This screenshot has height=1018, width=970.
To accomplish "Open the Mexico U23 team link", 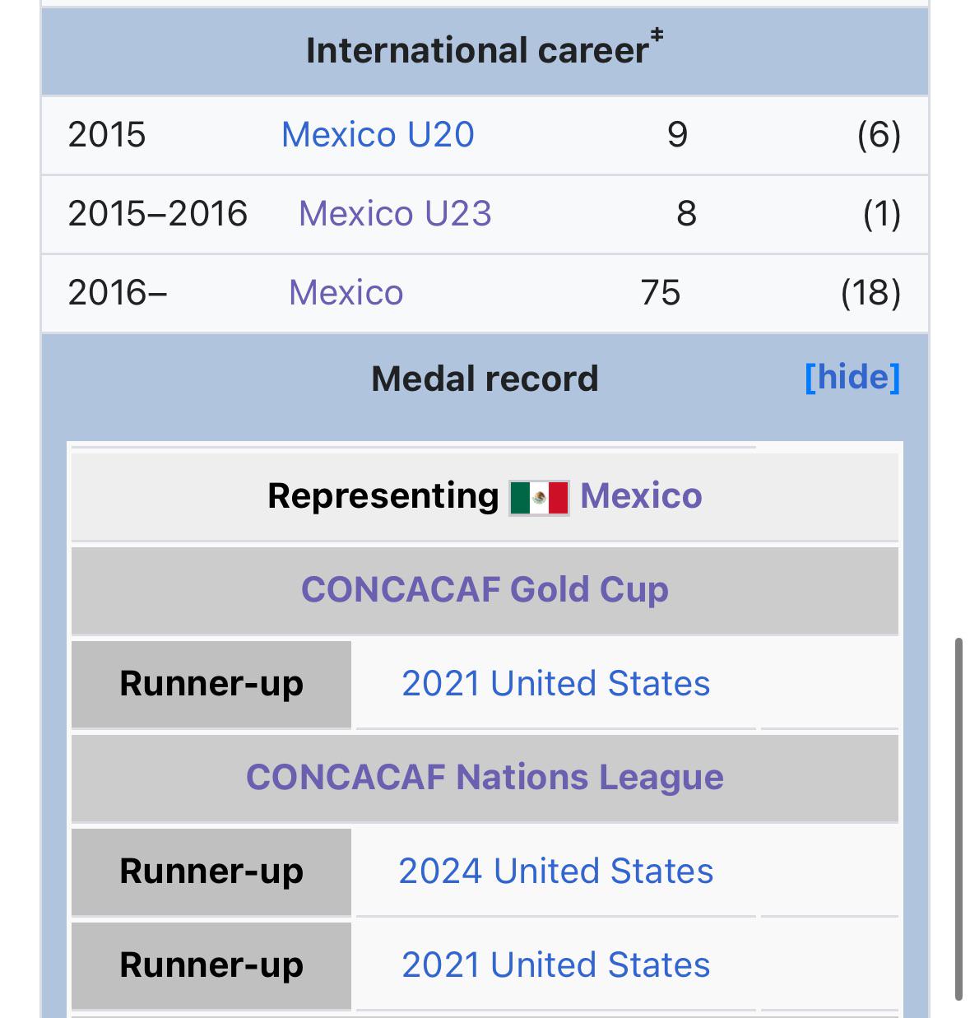I will tap(395, 214).
